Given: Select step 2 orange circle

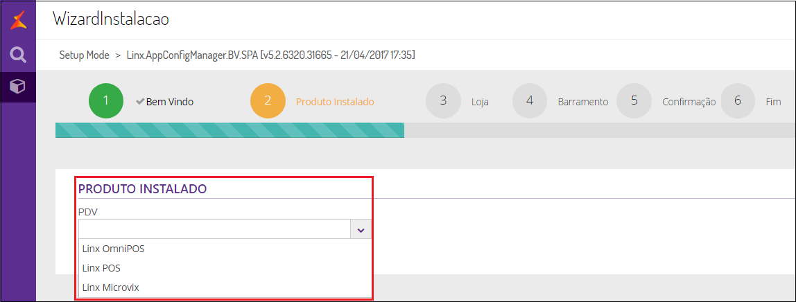Looking at the screenshot, I should pos(268,101).
